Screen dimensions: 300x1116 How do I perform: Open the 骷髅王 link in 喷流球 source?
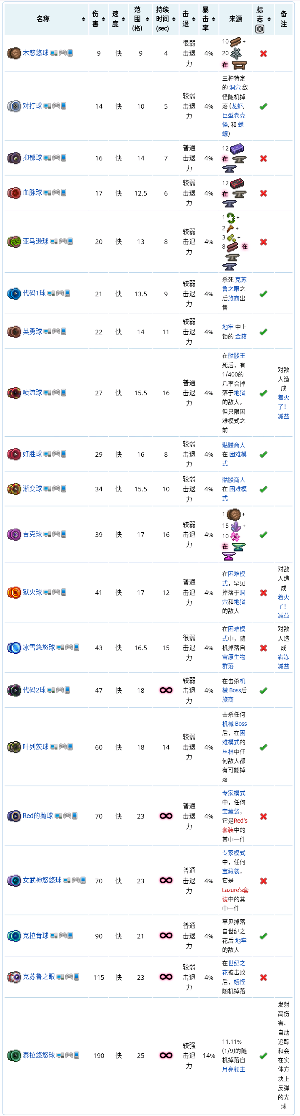236,356
